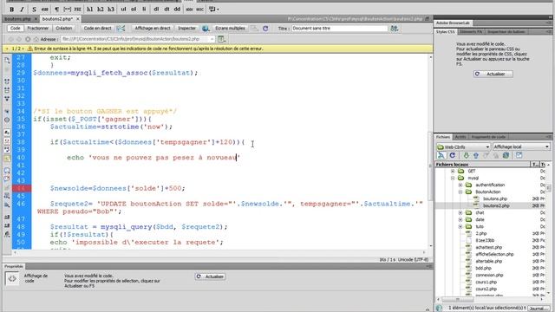Expand the authentification folder
Image resolution: width=555 pixels, height=312 pixels.
coord(460,185)
